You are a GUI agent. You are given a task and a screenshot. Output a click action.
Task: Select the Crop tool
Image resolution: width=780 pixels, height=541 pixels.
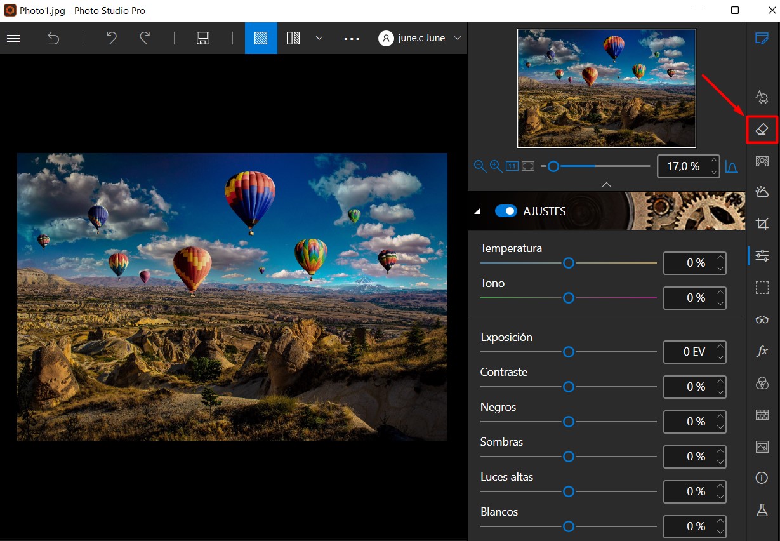pos(762,224)
